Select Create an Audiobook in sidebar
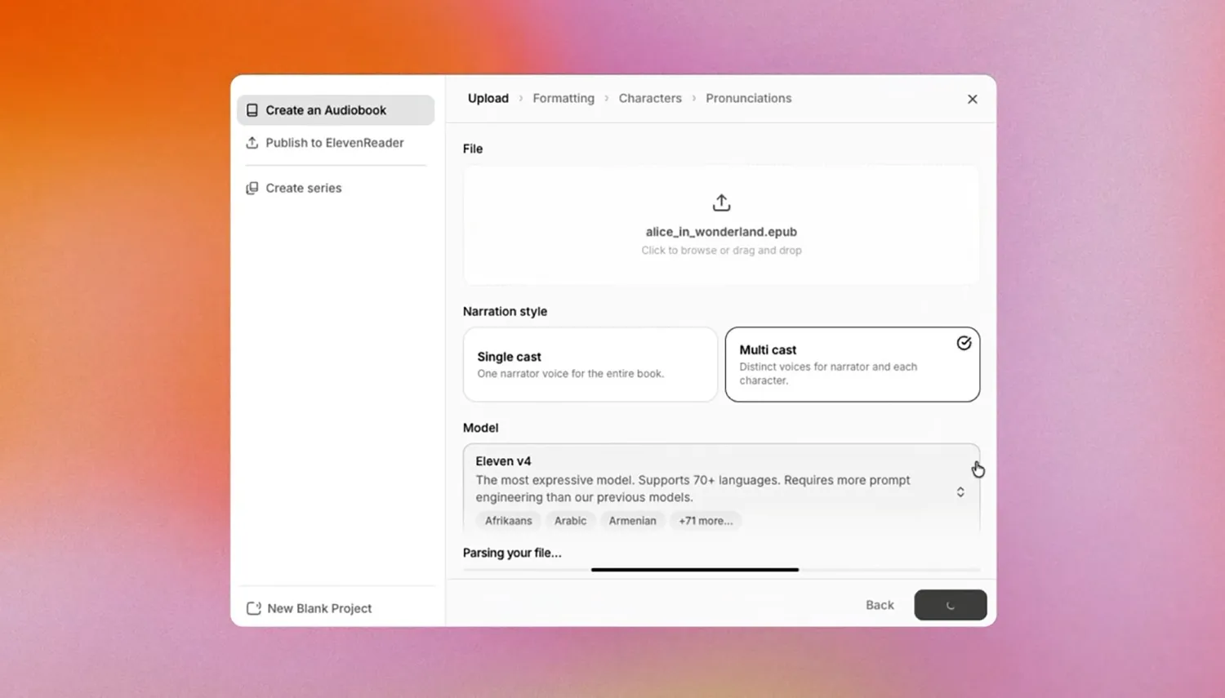This screenshot has height=698, width=1225. (x=336, y=110)
